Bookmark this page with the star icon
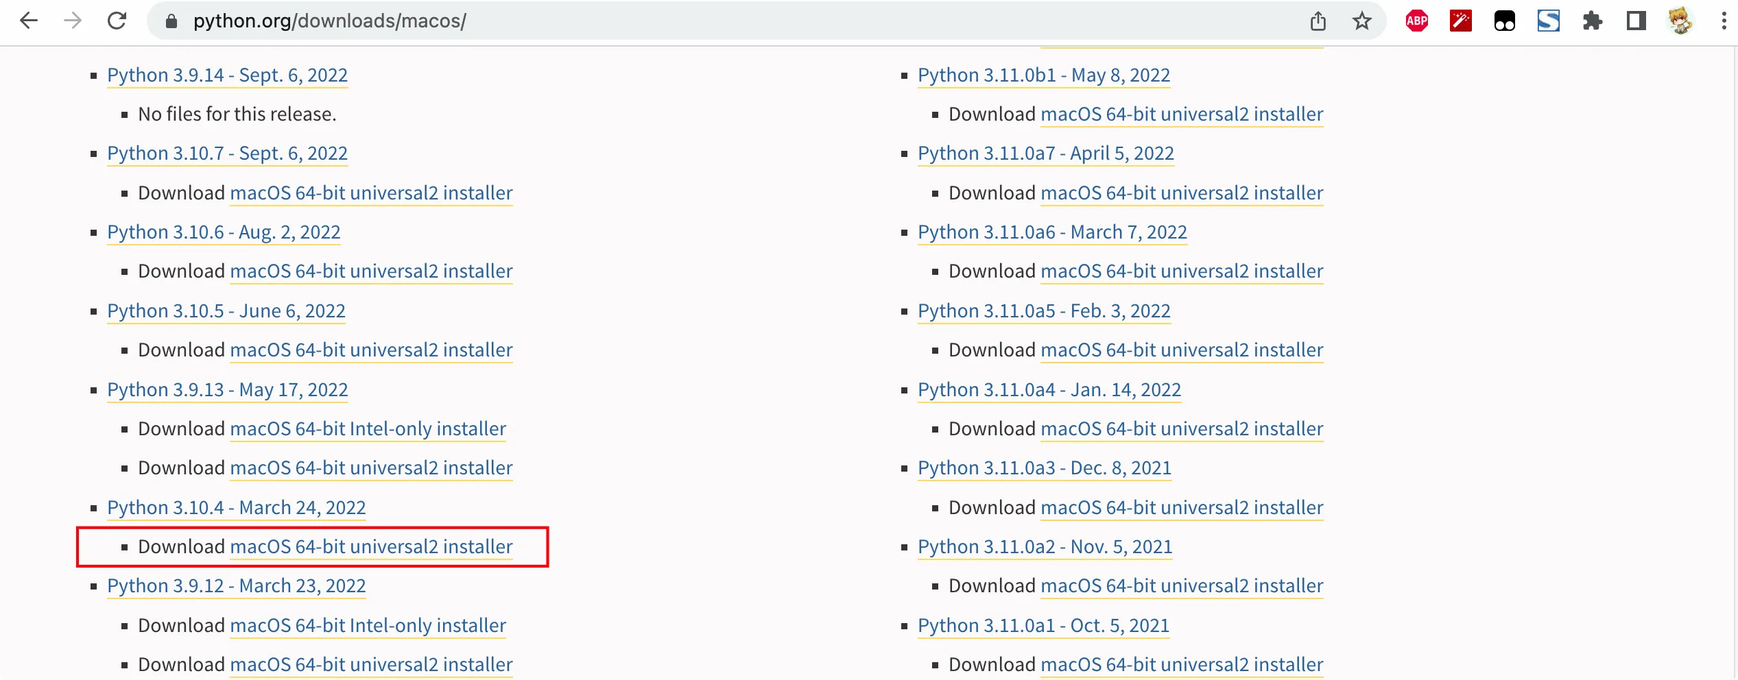Image resolution: width=1738 pixels, height=680 pixels. point(1361,21)
